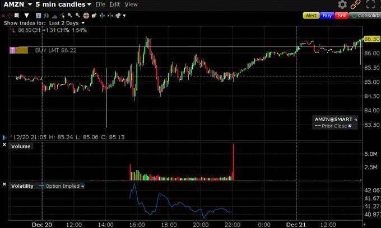Click the Dec 20 date axis label
This screenshot has width=381, height=228.
click(42, 225)
